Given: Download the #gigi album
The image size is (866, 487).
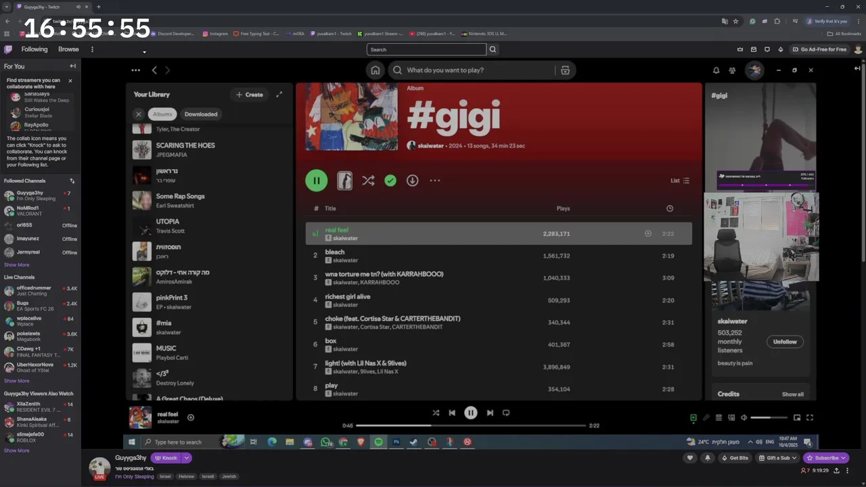Looking at the screenshot, I should [412, 181].
